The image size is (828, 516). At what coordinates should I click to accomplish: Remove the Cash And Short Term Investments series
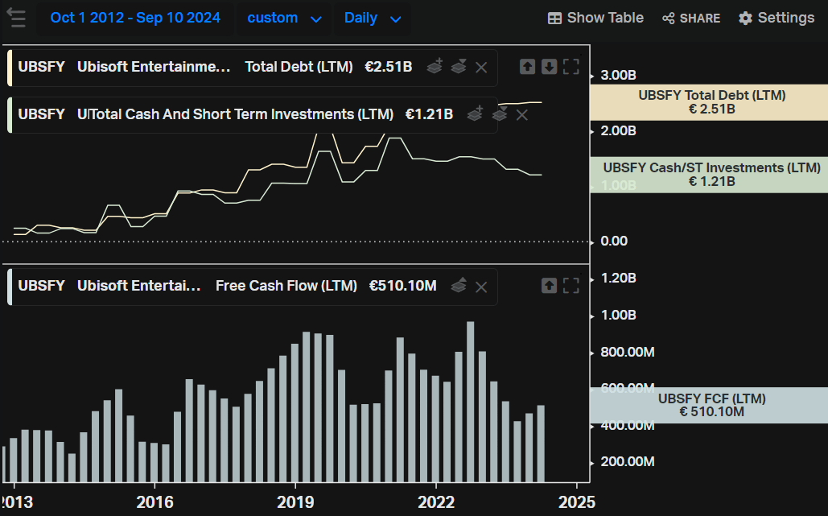point(521,114)
